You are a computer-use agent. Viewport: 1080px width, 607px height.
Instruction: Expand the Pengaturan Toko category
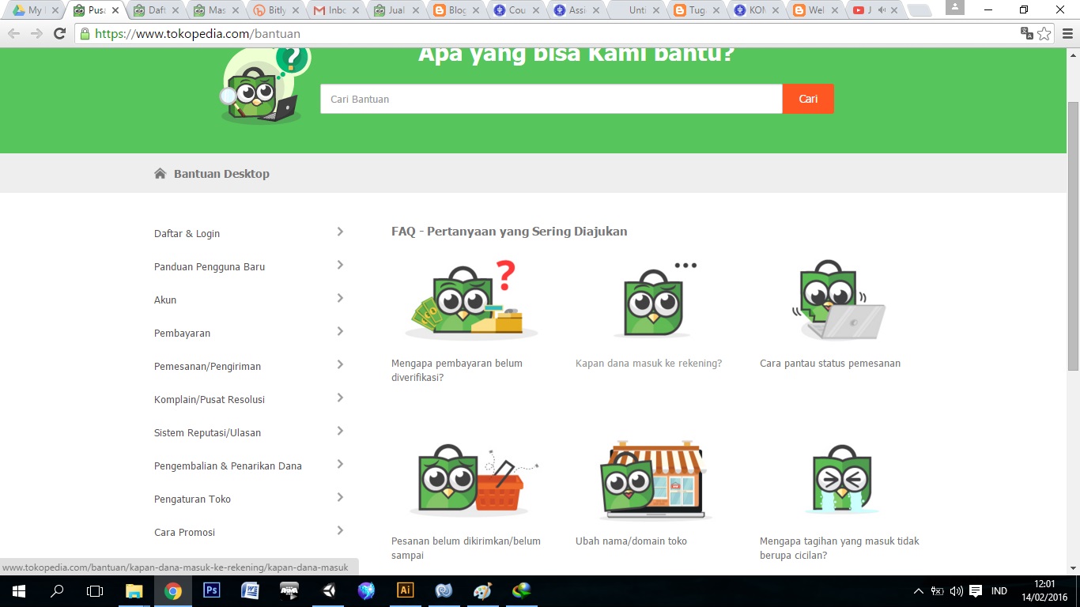[x=192, y=499]
